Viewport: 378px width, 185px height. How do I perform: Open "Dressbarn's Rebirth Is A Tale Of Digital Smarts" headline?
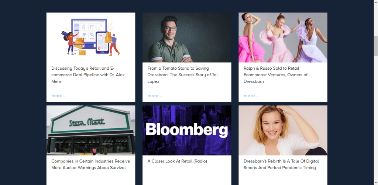click(281, 164)
